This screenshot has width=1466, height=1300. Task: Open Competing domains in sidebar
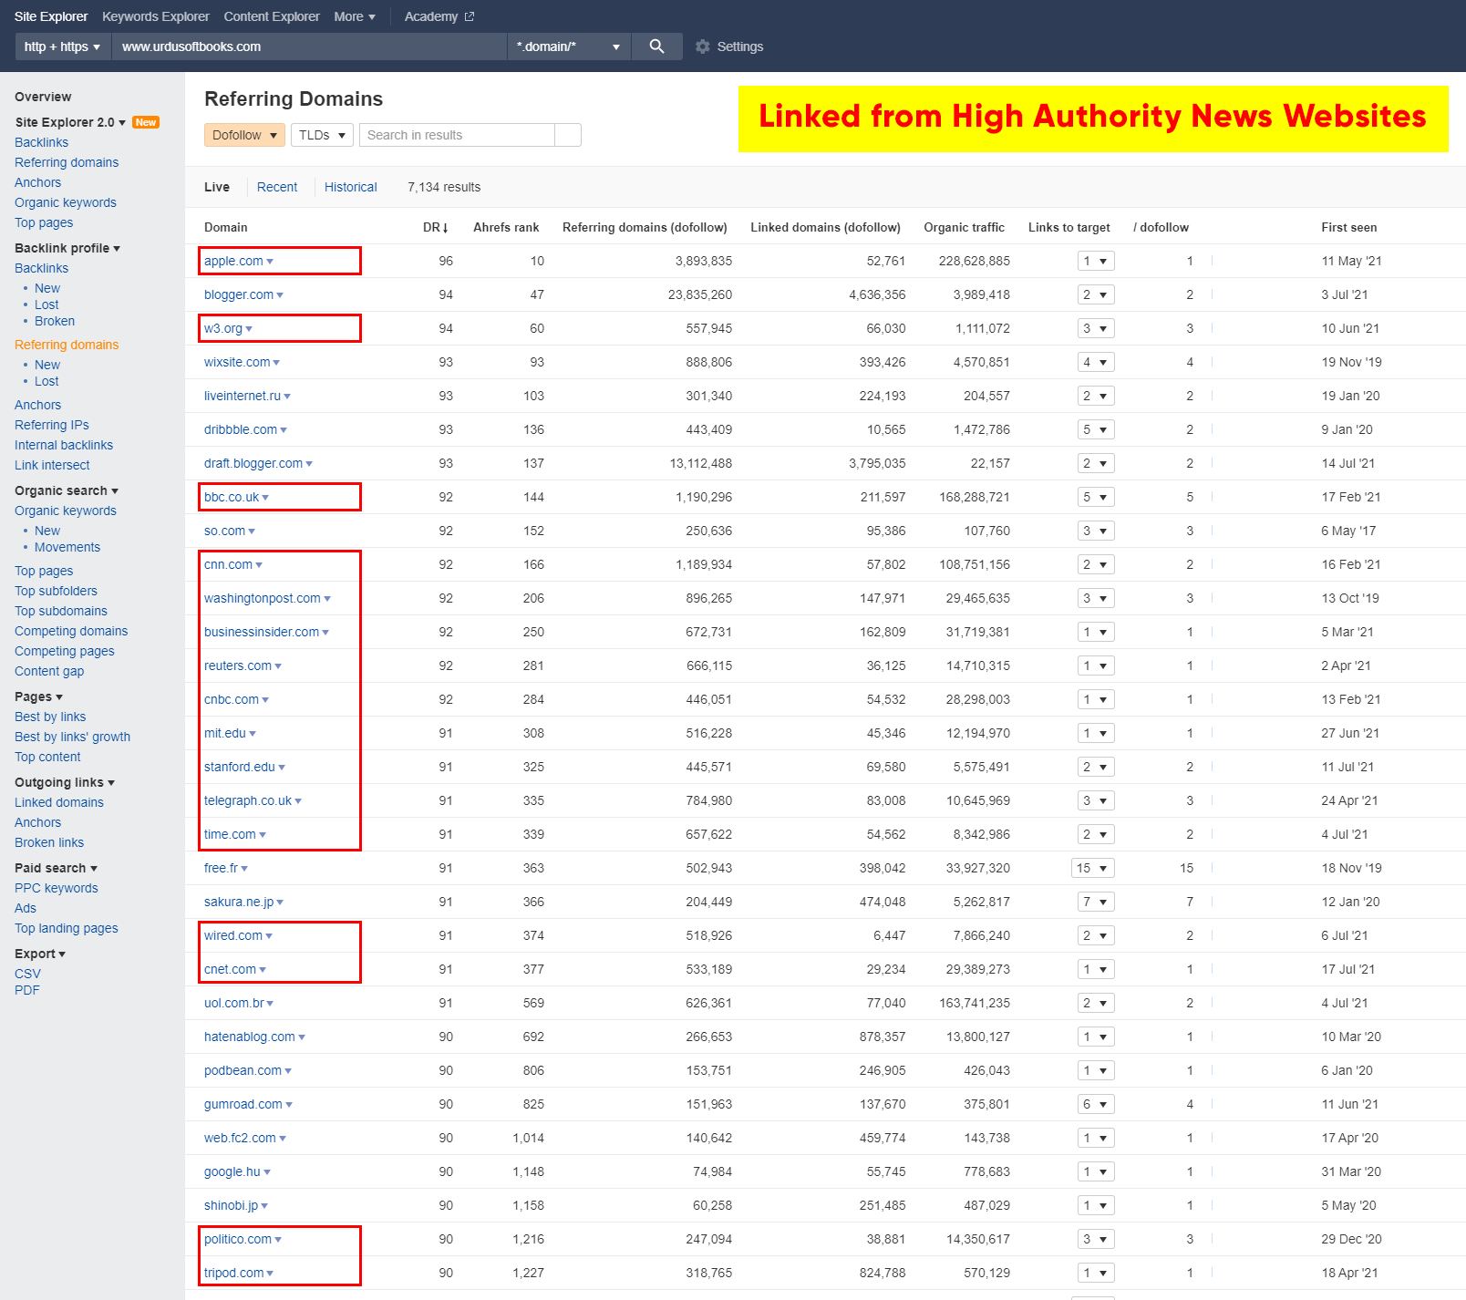(x=71, y=631)
